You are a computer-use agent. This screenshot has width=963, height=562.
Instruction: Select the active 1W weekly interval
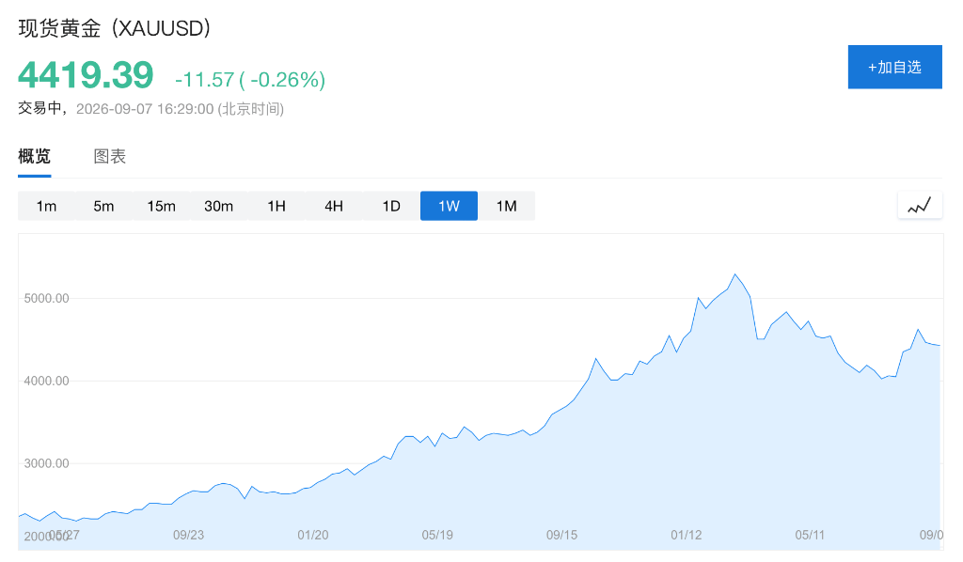coord(449,206)
